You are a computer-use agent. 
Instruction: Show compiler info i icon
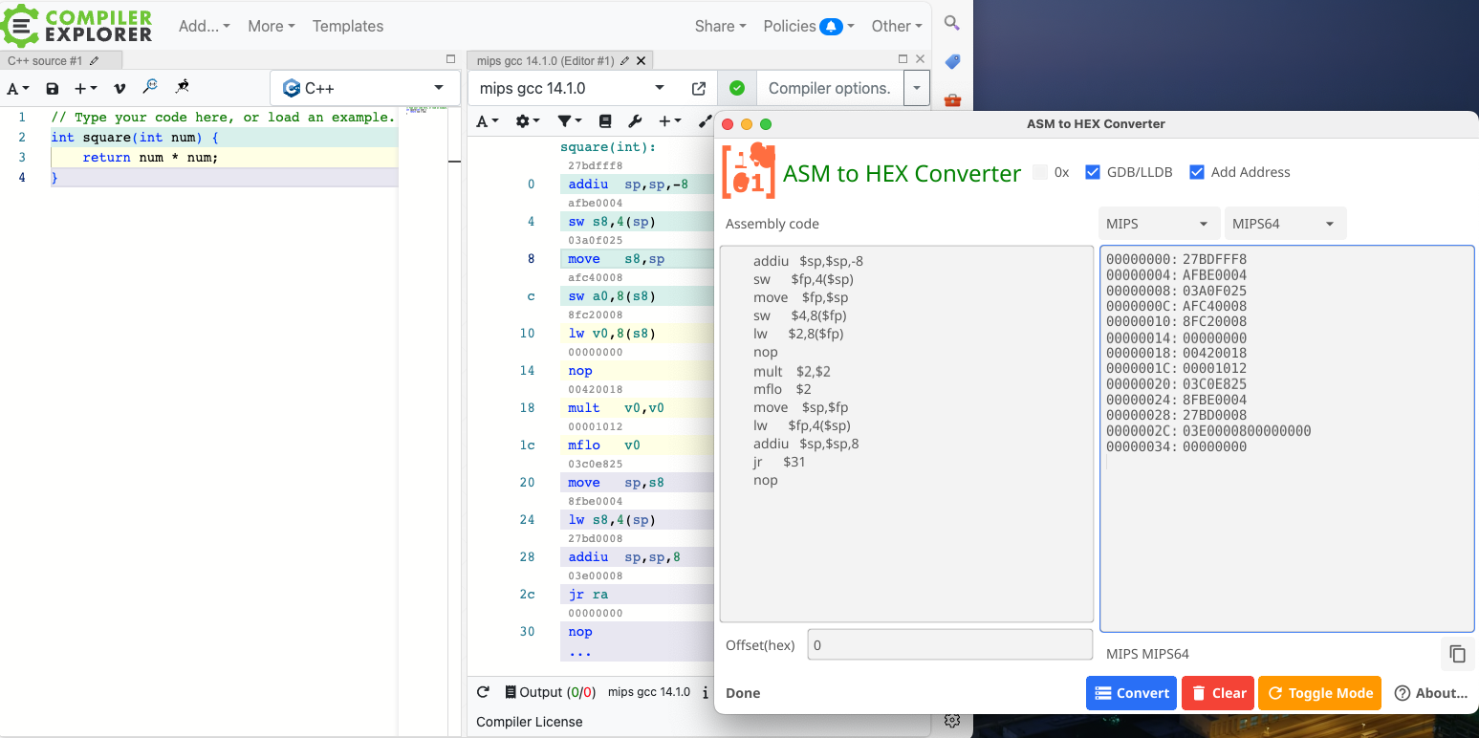(706, 692)
